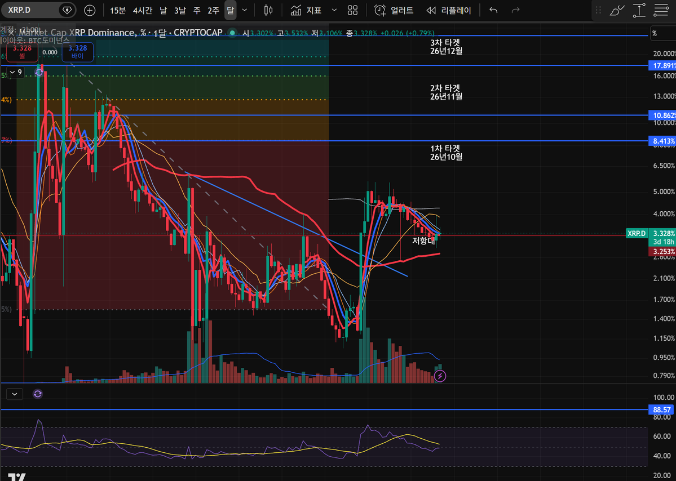The height and width of the screenshot is (481, 676).
Task: Select the 10.862% horizontal line price label
Action: click(662, 115)
